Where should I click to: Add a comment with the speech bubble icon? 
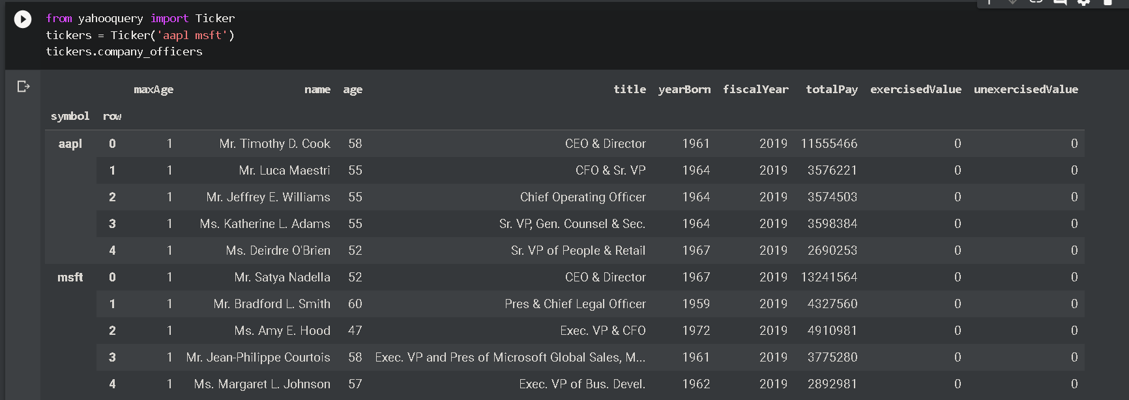pos(1060,3)
